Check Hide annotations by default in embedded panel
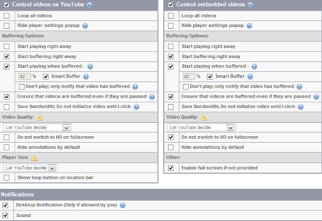Screen dimensions: 322x221 [x=170, y=147]
